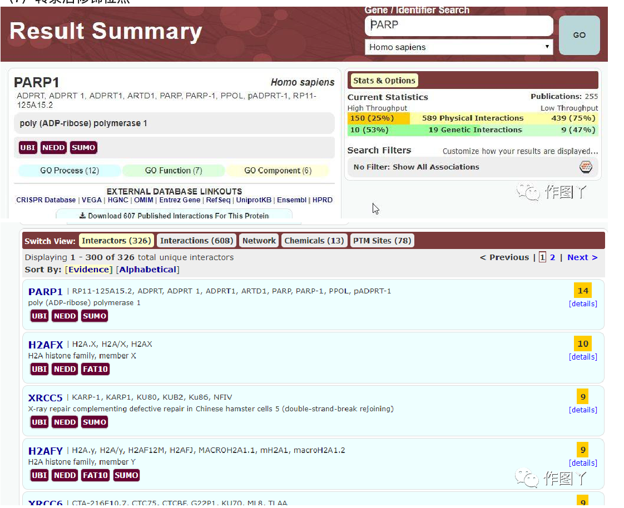Viewport: 624px width, 508px height.
Task: Open the UniprotKB external link
Action: 254,200
